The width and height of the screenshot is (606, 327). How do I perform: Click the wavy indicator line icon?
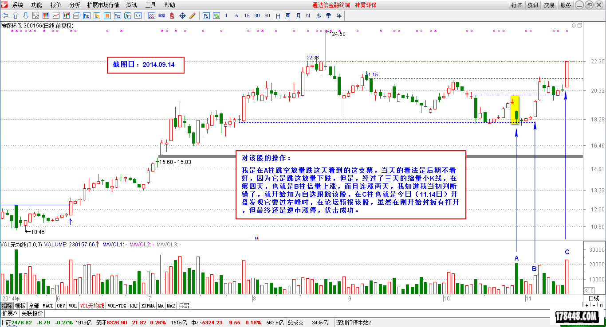[x=152, y=16]
